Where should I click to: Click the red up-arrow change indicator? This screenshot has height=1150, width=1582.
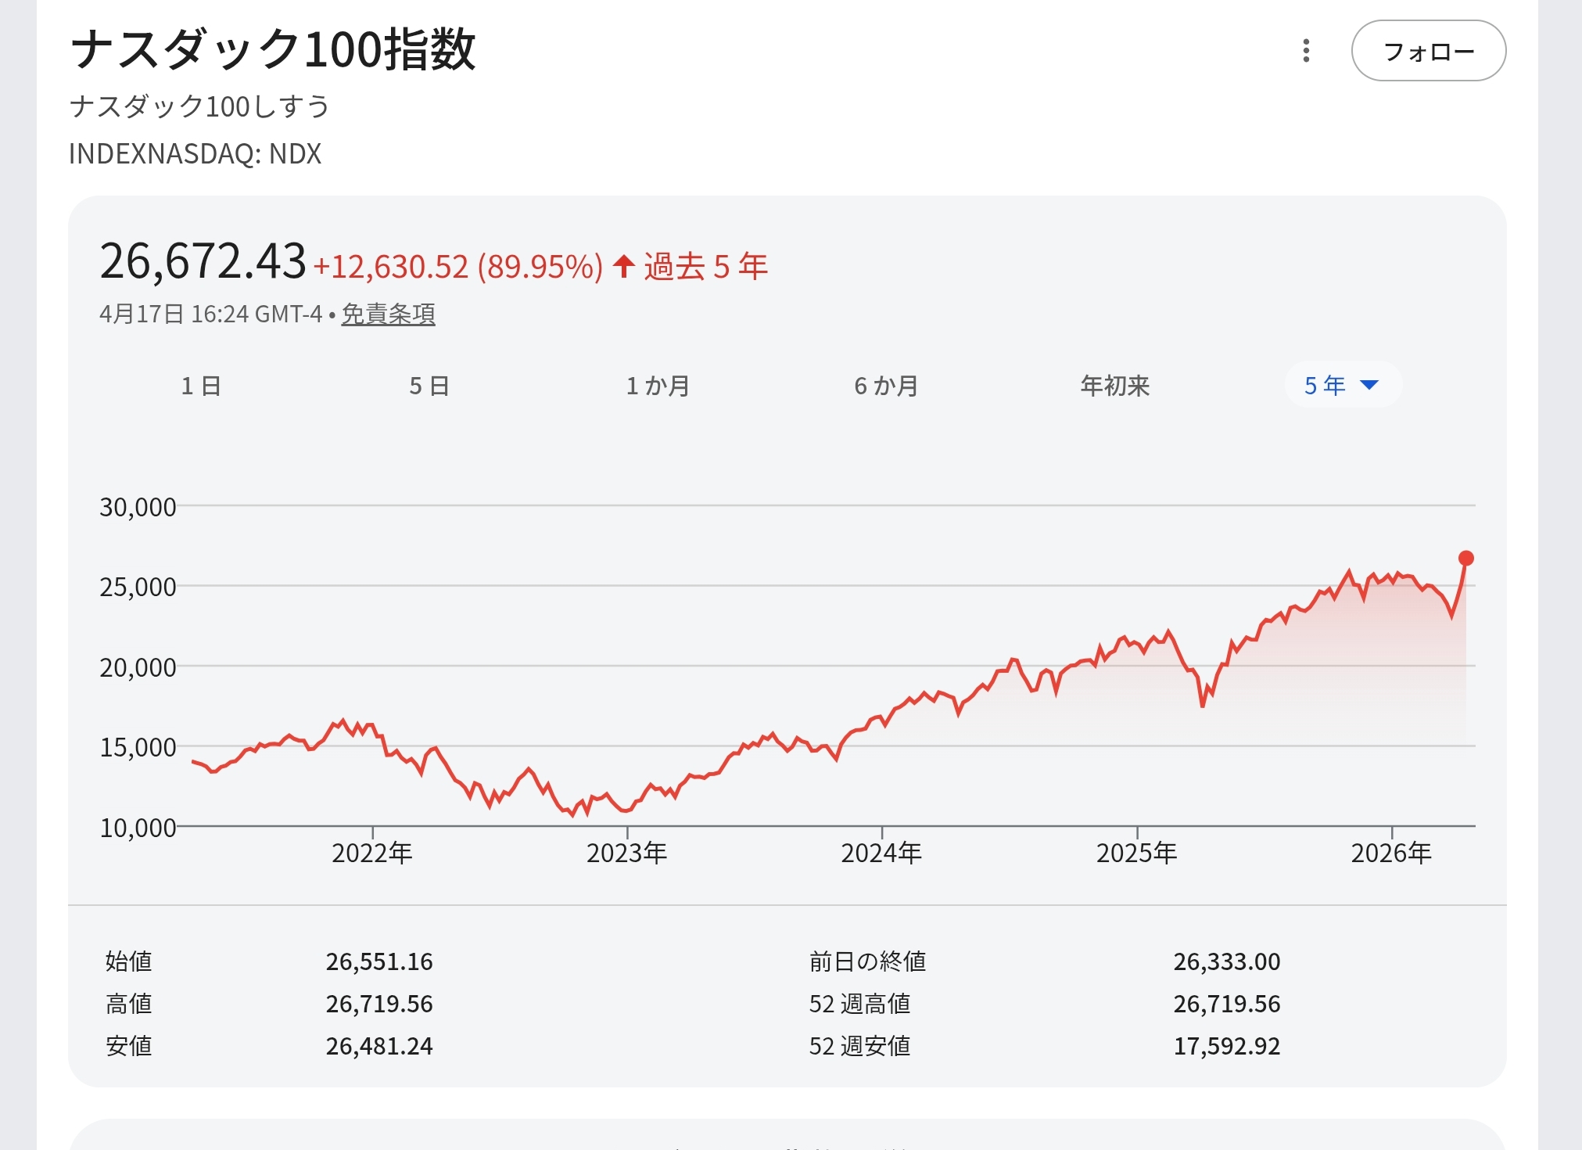[623, 266]
